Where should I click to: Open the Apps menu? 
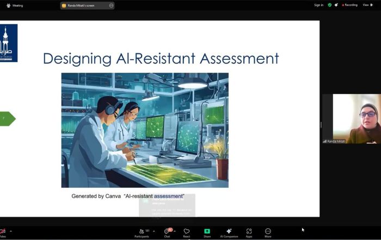[x=249, y=232]
